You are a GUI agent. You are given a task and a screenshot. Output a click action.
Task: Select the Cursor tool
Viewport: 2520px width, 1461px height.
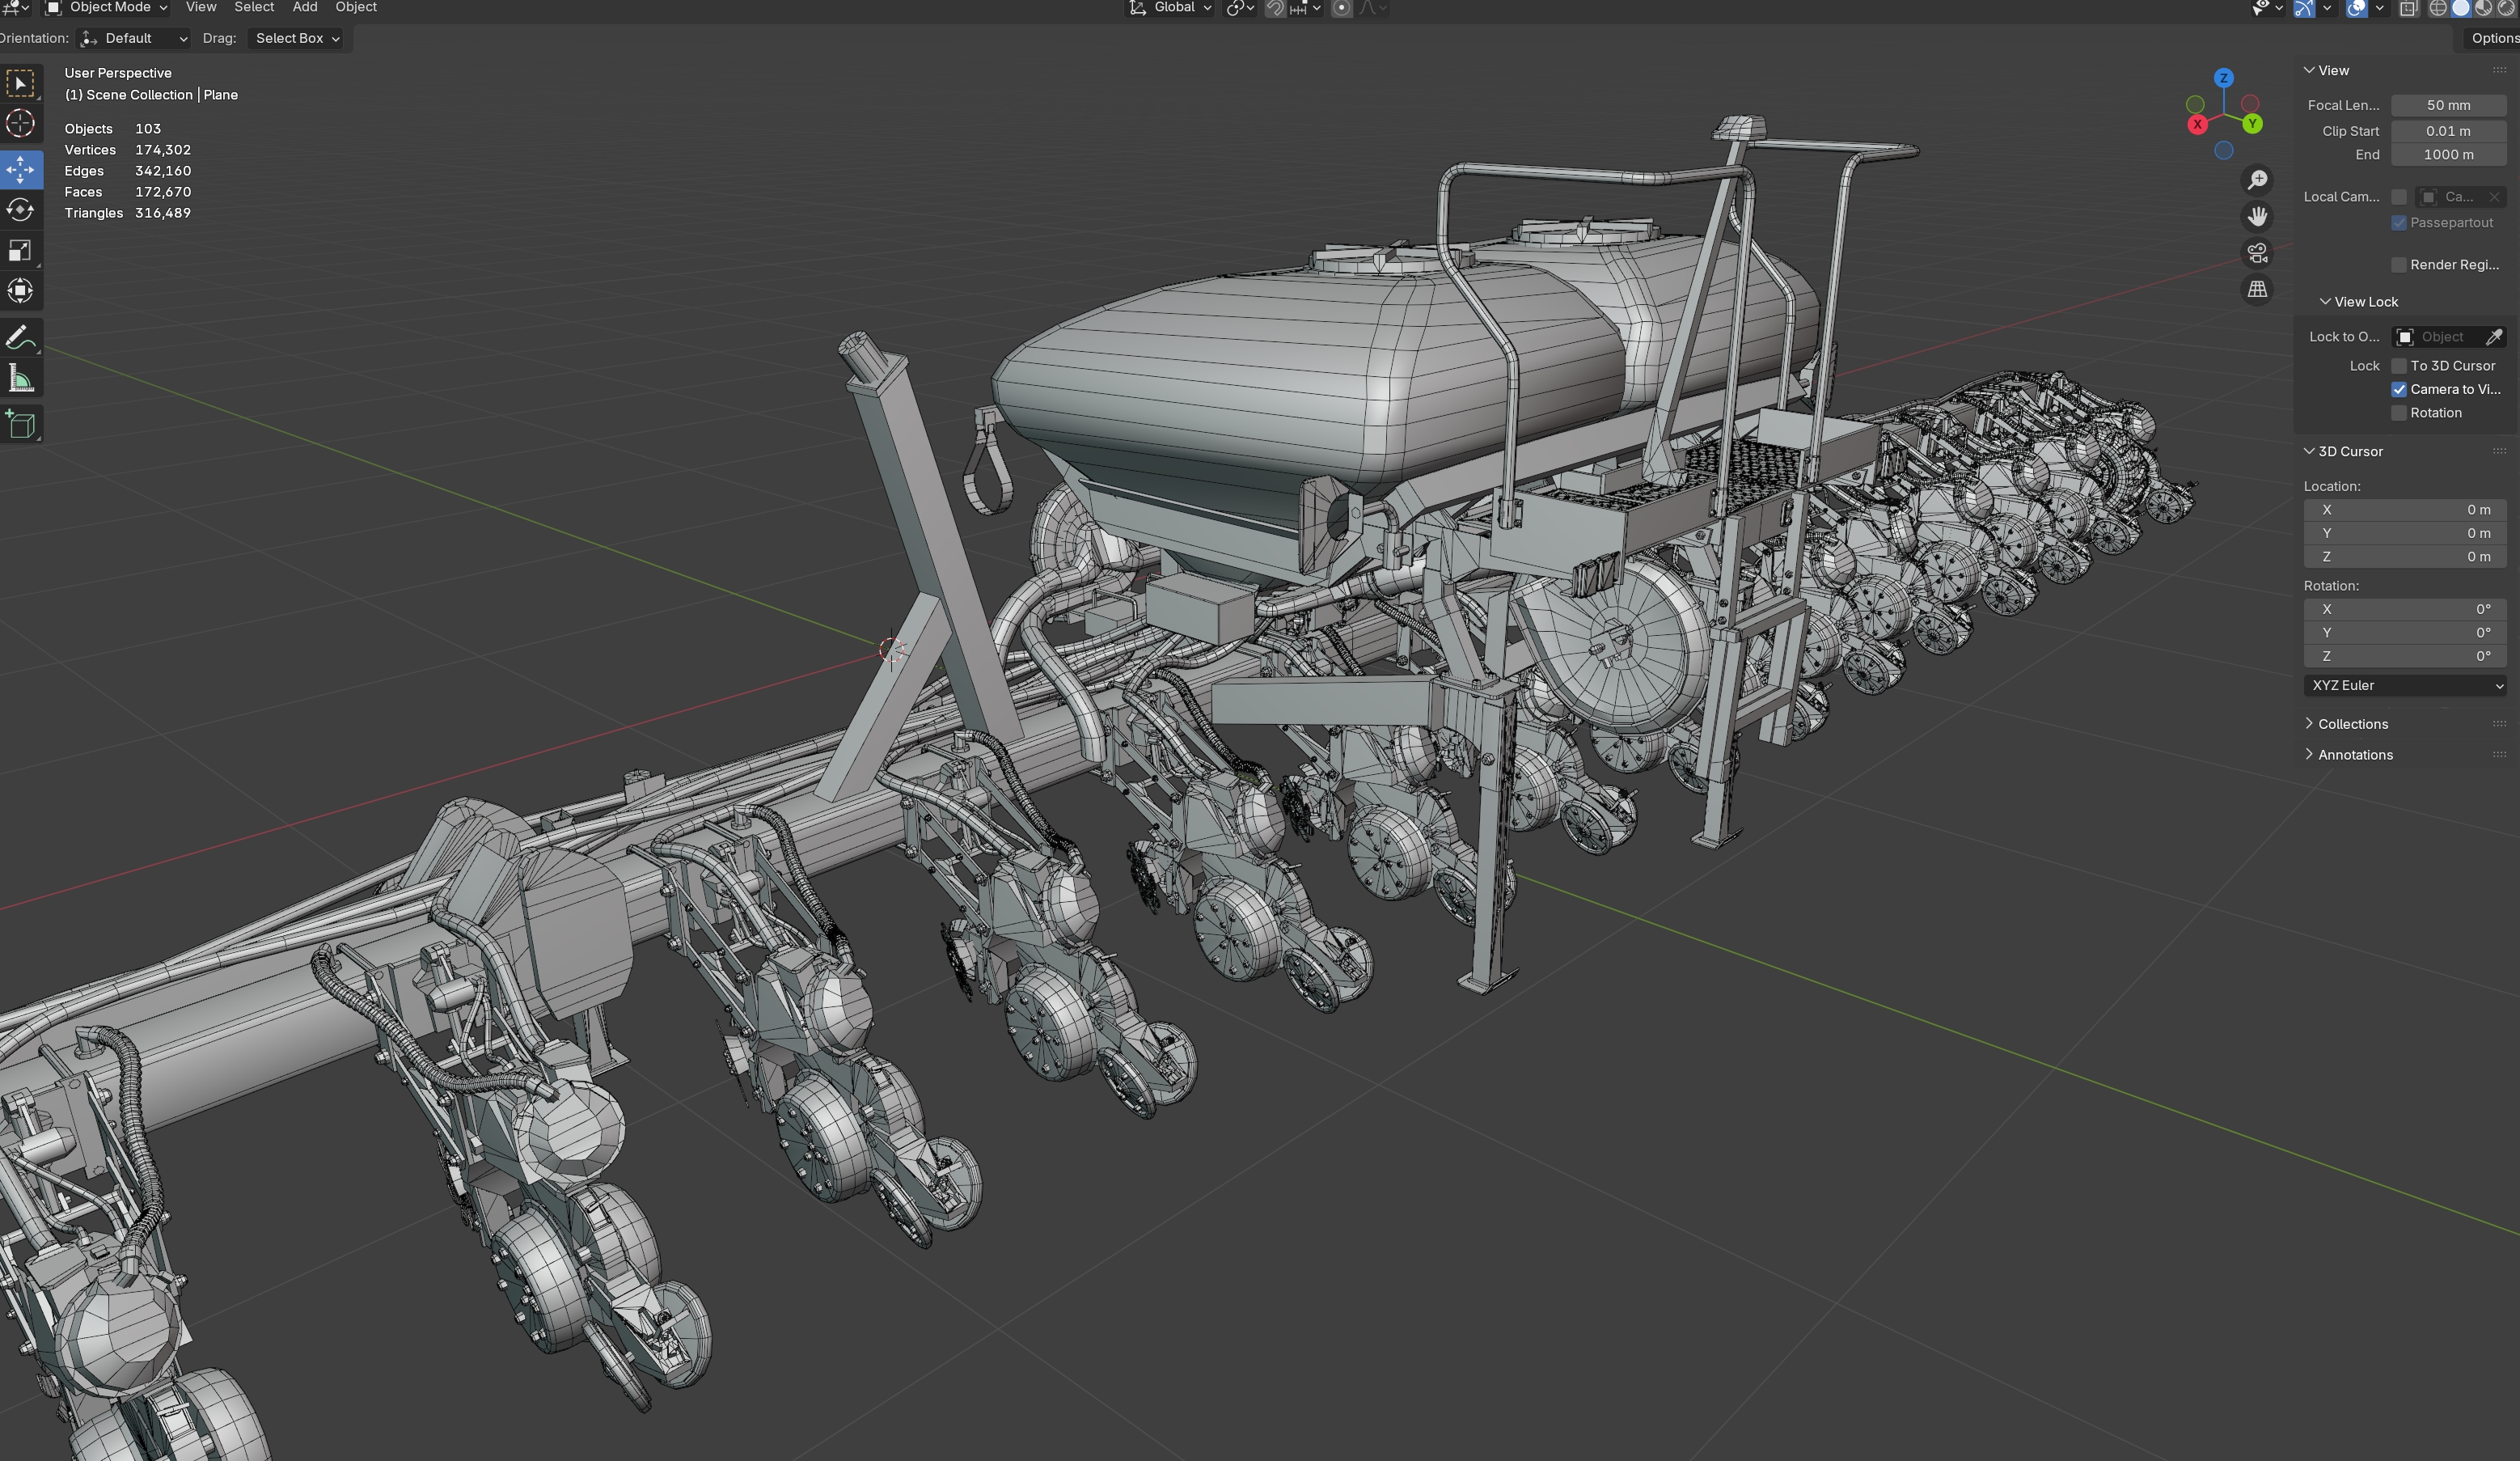(x=20, y=124)
